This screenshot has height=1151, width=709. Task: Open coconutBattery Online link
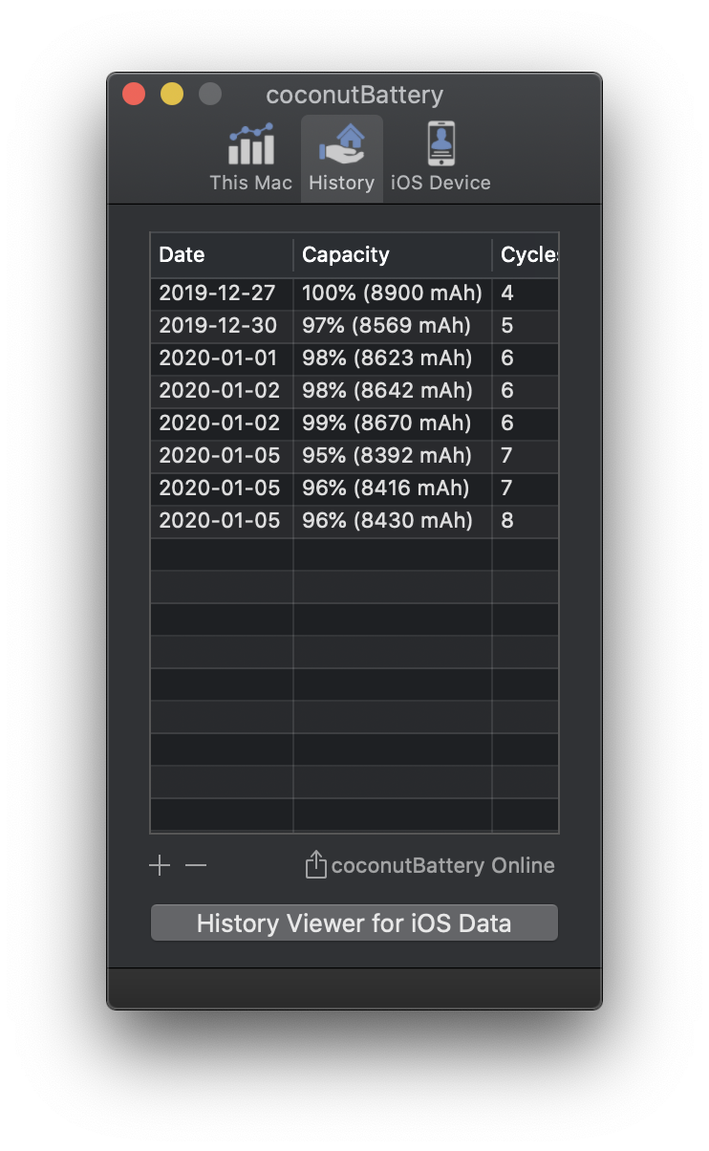click(442, 866)
